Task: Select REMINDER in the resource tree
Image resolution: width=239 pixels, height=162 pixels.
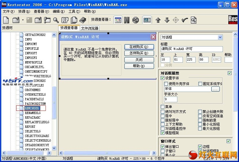Action: [x=32, y=108]
